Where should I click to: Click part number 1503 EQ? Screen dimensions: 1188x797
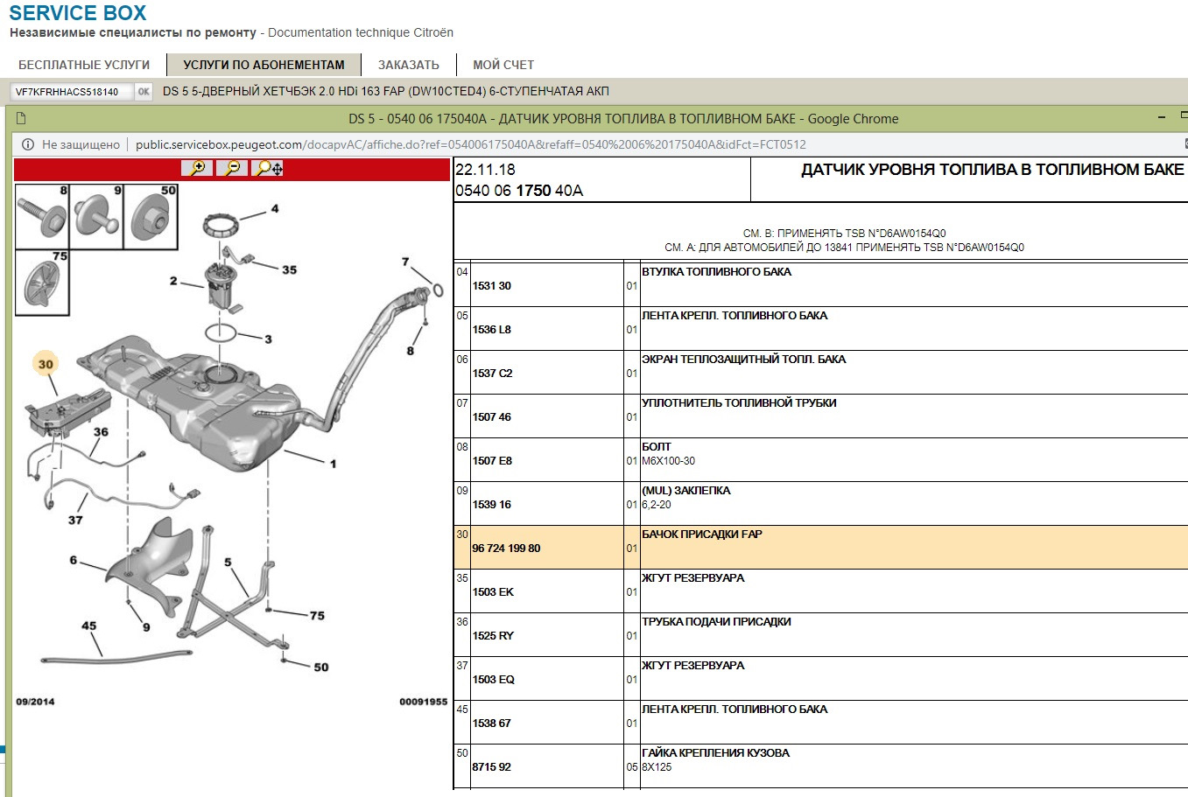pos(494,680)
